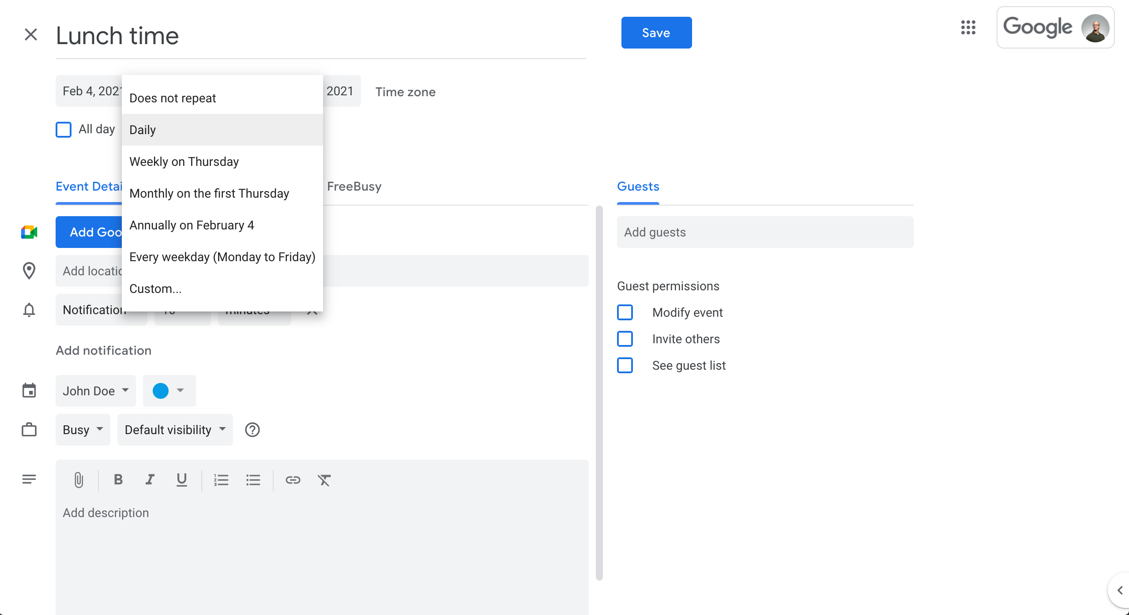Insert a bulleted list
The width and height of the screenshot is (1129, 615).
pos(253,480)
